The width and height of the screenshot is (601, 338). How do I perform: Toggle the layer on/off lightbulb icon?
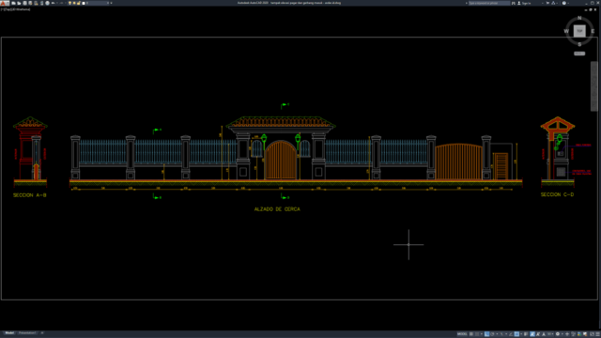pos(69,3)
